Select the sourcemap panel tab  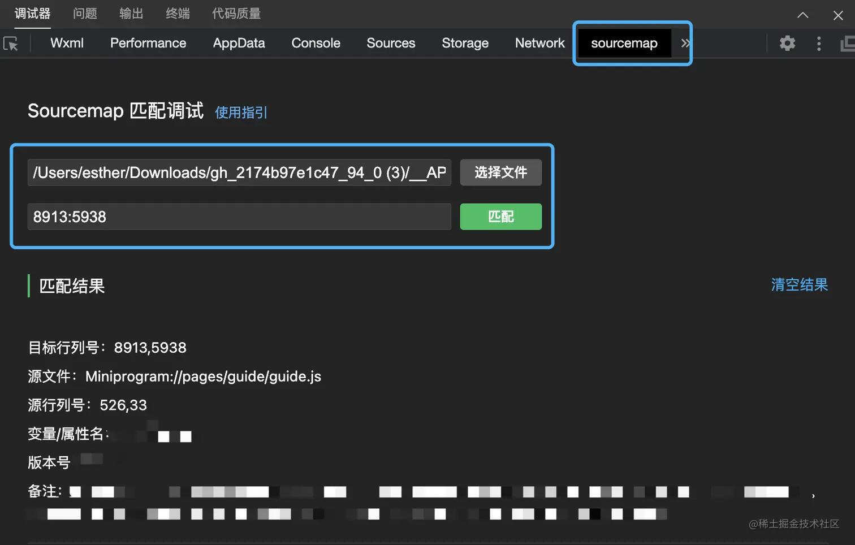(624, 43)
